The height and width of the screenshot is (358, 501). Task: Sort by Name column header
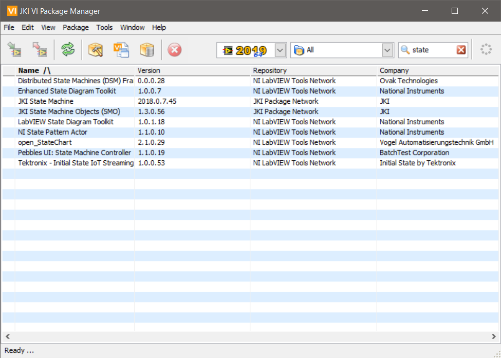[x=75, y=70]
